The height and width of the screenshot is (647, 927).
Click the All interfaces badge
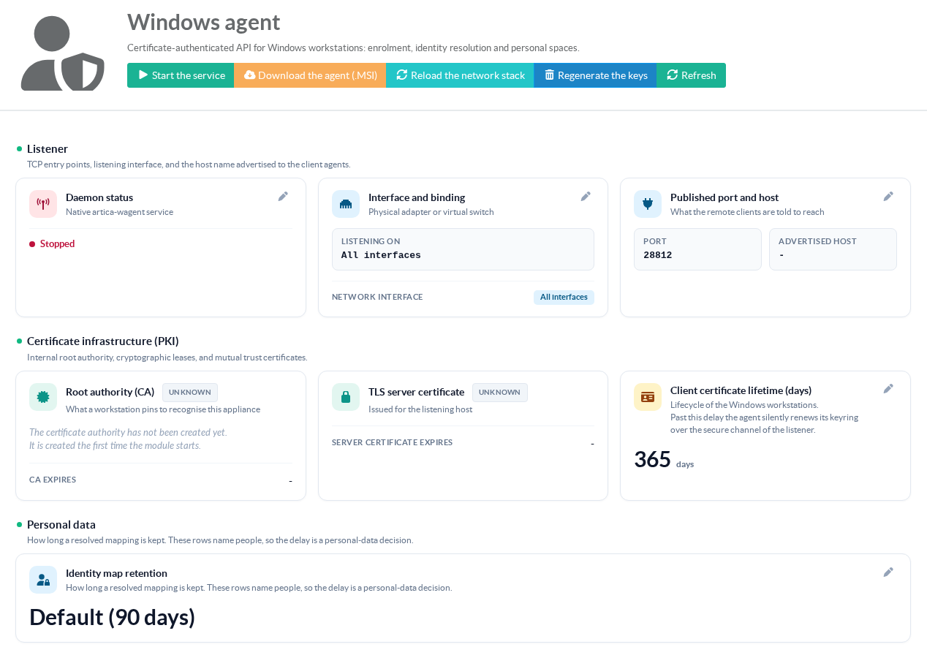pyautogui.click(x=564, y=297)
